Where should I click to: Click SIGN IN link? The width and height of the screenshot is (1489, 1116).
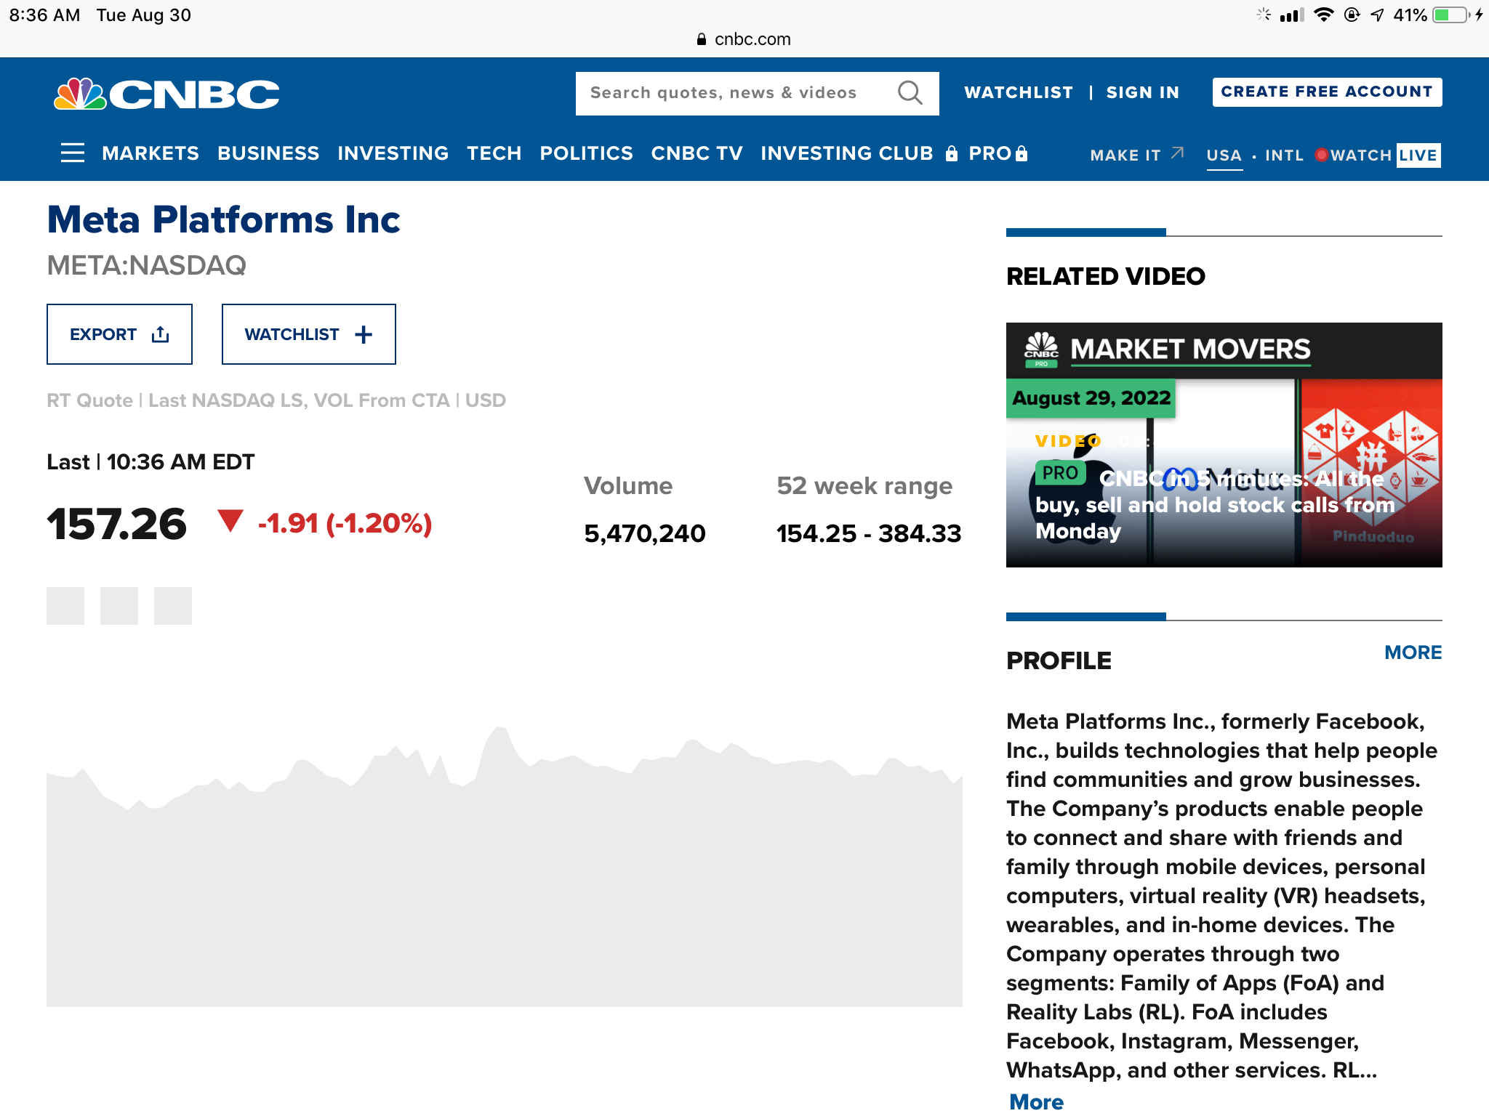[x=1143, y=92]
